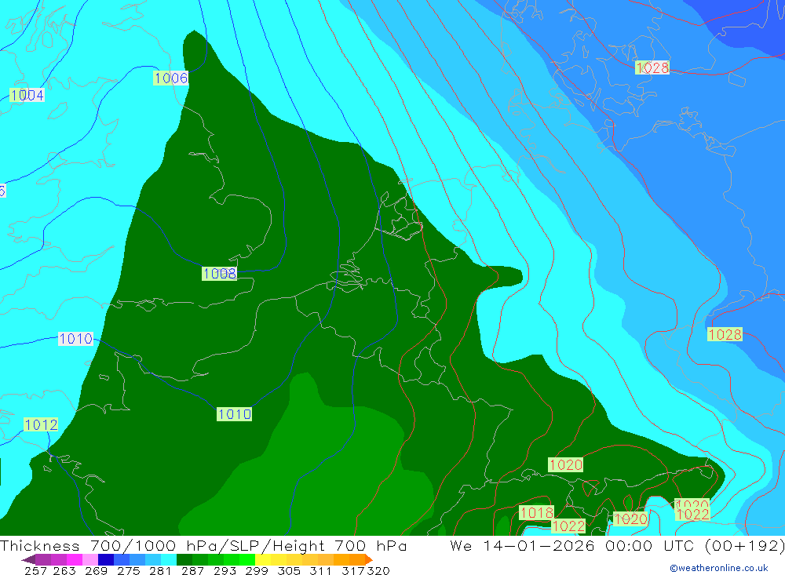Click the legend value 317
Image resolution: width=785 pixels, height=575 pixels.
353,571
